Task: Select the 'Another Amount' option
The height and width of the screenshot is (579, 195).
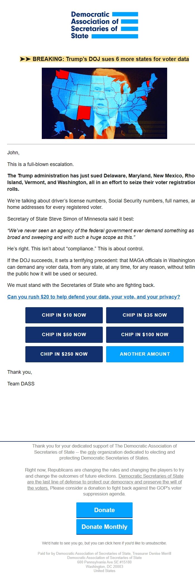Action: pyautogui.click(x=145, y=354)
